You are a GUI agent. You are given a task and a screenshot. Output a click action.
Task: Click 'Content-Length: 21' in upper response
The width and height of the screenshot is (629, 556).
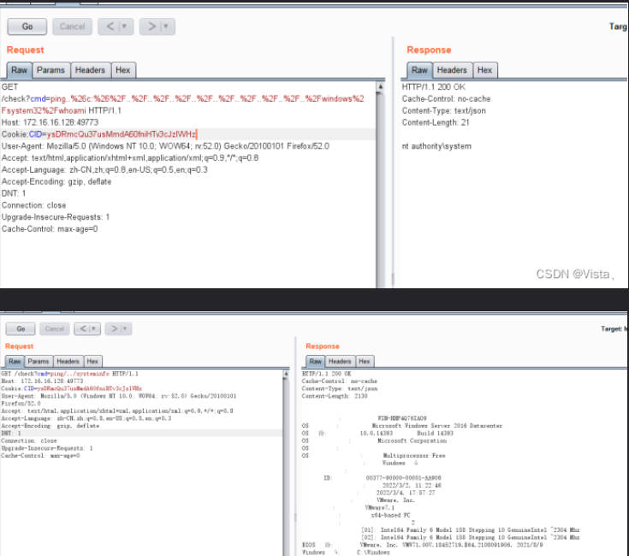tap(436, 122)
